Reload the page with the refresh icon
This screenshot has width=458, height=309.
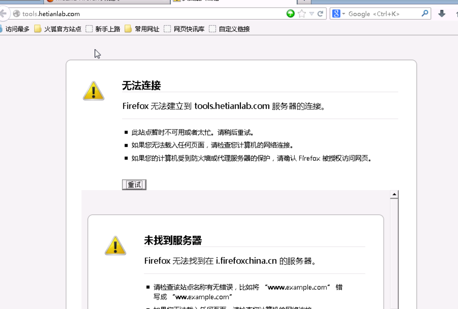320,14
